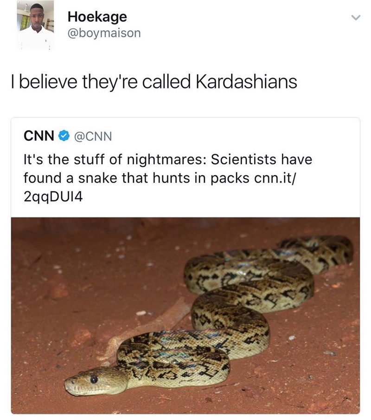Image resolution: width=371 pixels, height=420 pixels.
Task: Open the bold CNN account name
Action: [x=39, y=136]
